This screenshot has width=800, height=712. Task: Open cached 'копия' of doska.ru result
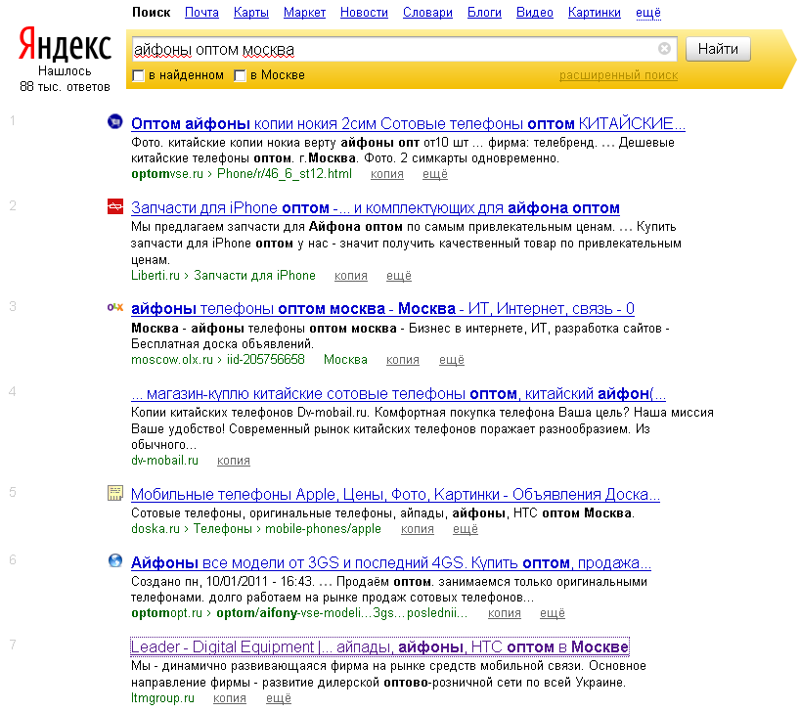(x=417, y=529)
